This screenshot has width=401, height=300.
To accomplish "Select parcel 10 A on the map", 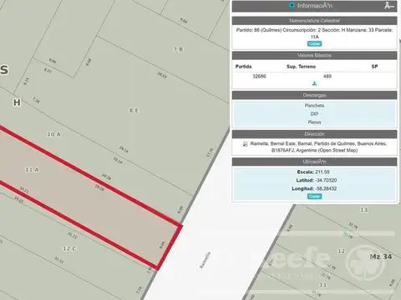I will [x=53, y=134].
